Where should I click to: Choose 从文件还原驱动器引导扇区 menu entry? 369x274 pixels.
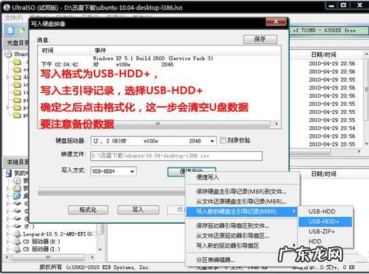point(232,236)
